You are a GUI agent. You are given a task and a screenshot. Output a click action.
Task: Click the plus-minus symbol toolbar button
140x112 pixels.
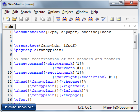pos(134,19)
